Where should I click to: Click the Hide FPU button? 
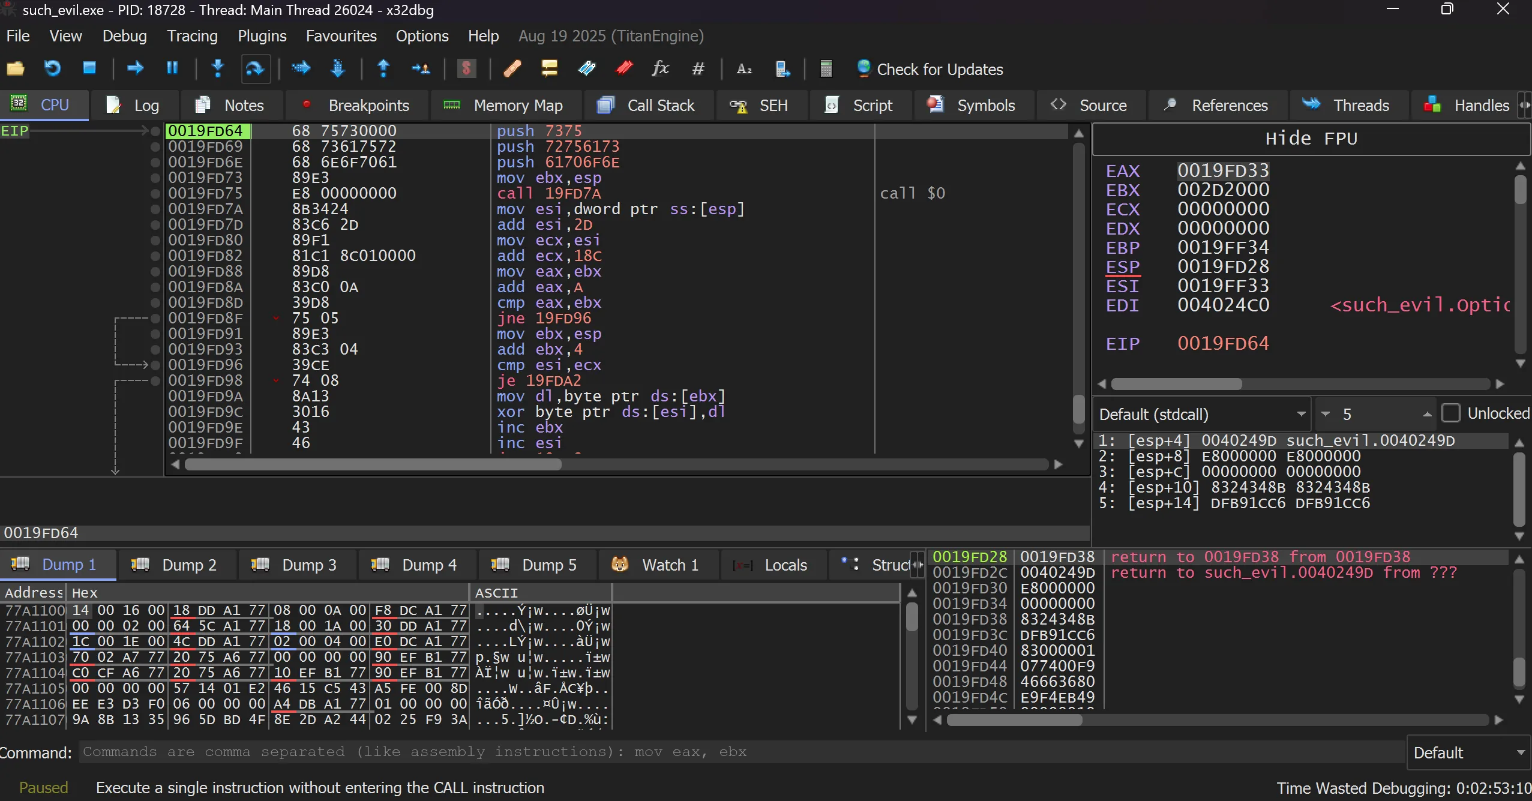[x=1311, y=139]
